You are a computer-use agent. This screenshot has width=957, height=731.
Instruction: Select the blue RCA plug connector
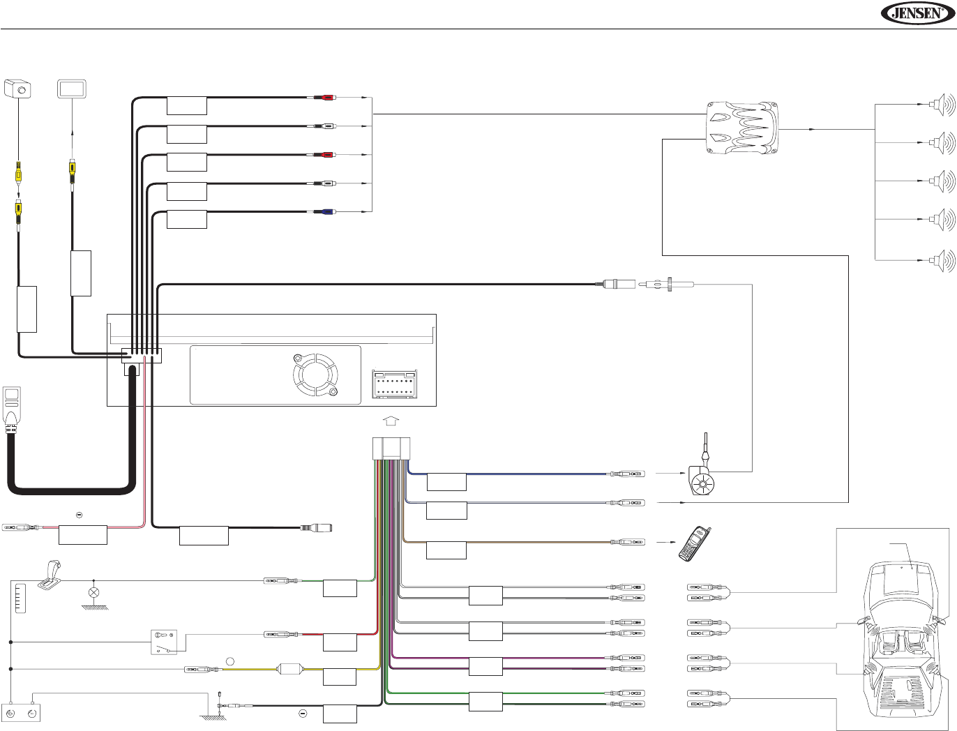[x=322, y=211]
